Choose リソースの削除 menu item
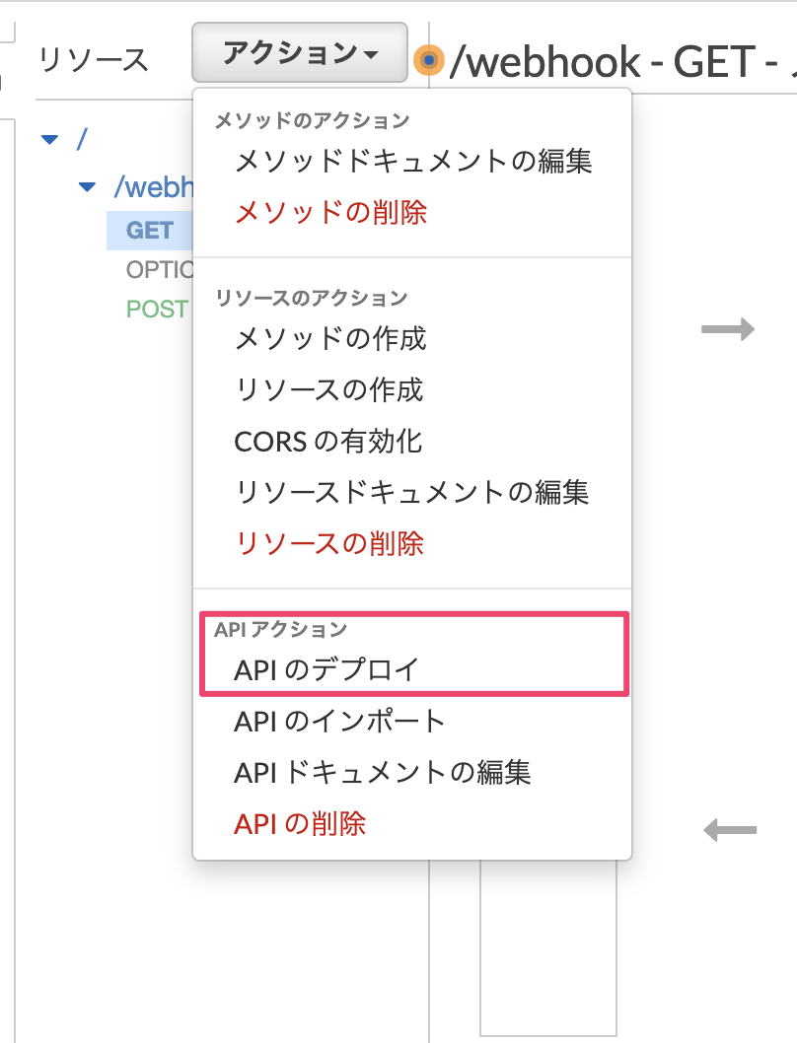The width and height of the screenshot is (797, 1043). click(329, 543)
